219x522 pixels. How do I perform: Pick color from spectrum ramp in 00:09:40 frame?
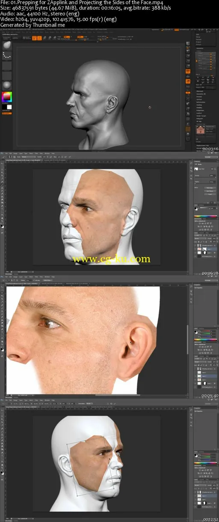(x=205, y=340)
